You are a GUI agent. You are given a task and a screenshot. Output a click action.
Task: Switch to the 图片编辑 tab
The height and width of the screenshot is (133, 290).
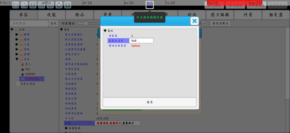[x=220, y=15]
